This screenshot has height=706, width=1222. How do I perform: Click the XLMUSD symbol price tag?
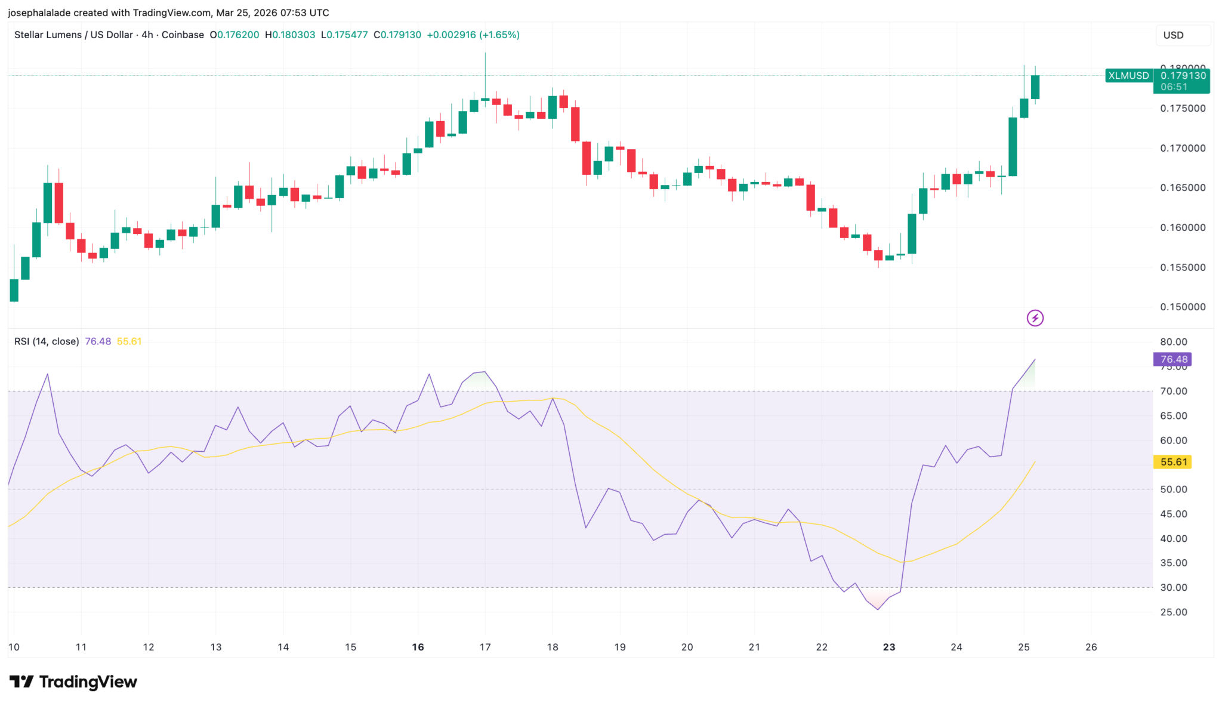pos(1128,76)
